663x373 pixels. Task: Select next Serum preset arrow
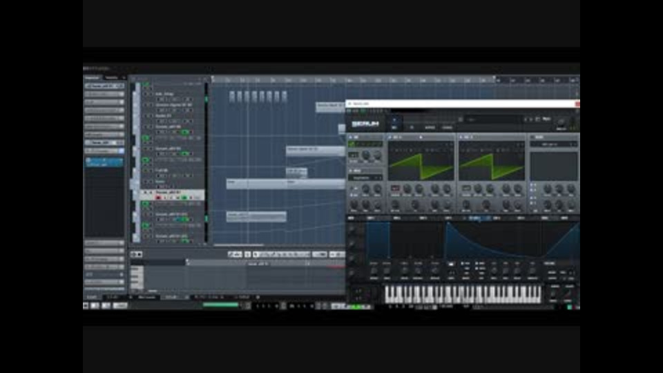coord(530,119)
